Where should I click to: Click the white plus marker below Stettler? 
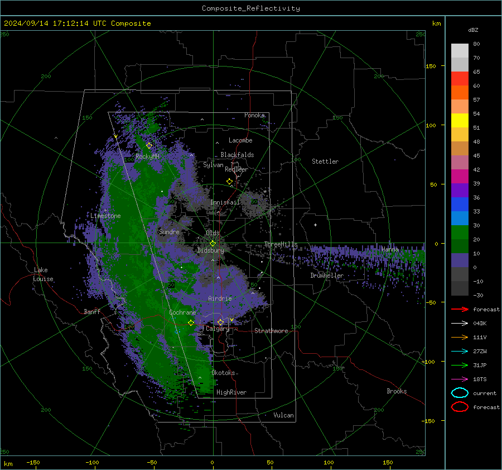(315, 225)
